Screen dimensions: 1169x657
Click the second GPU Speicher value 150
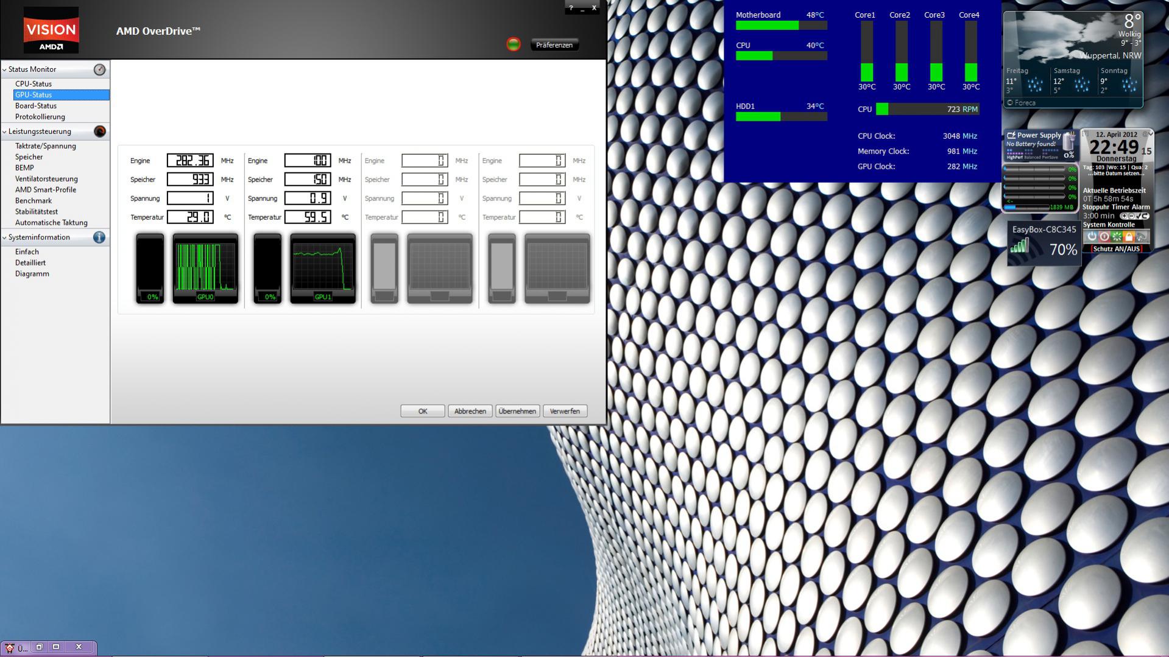click(308, 180)
